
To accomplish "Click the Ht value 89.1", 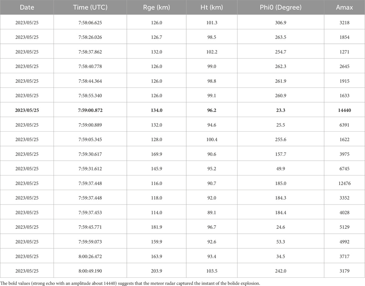I will 211,212.
